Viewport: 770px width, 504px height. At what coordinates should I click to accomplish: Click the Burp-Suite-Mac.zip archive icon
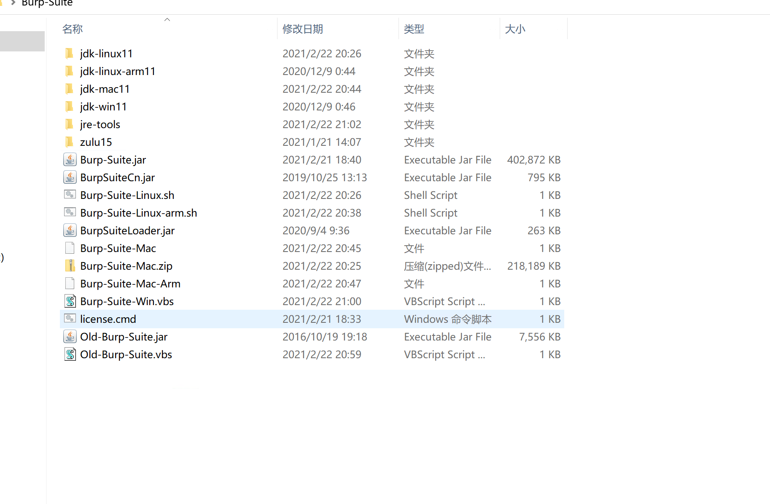(x=70, y=266)
